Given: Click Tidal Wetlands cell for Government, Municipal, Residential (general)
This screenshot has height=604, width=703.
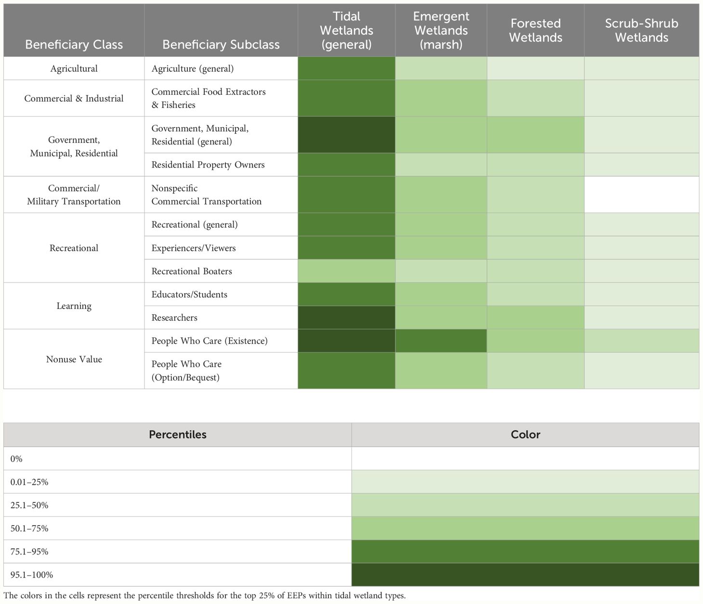Looking at the screenshot, I should (x=347, y=135).
